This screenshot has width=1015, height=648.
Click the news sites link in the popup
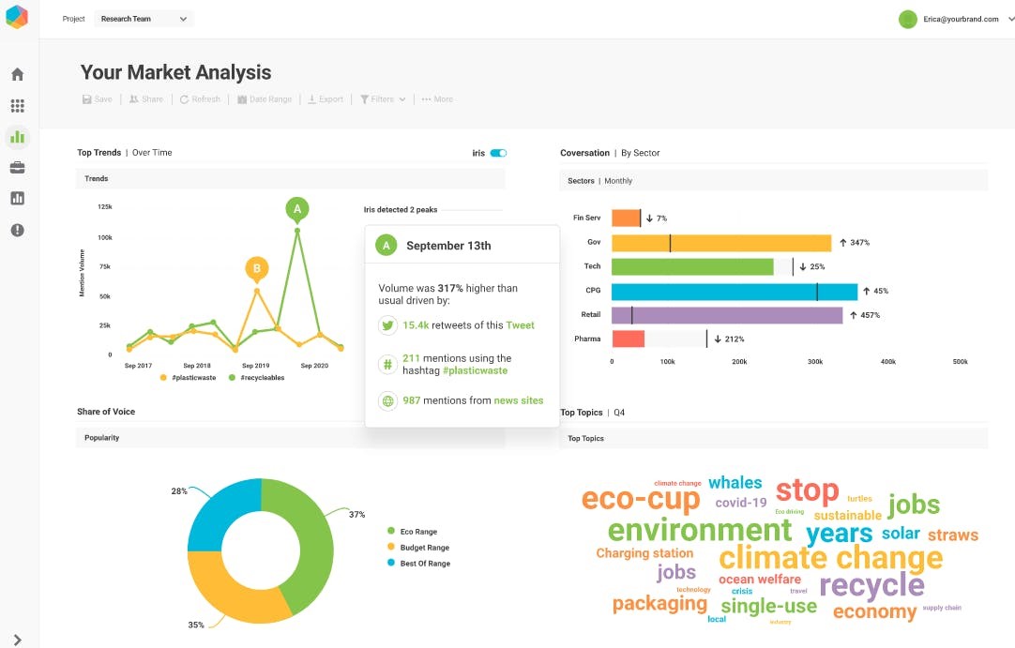517,399
